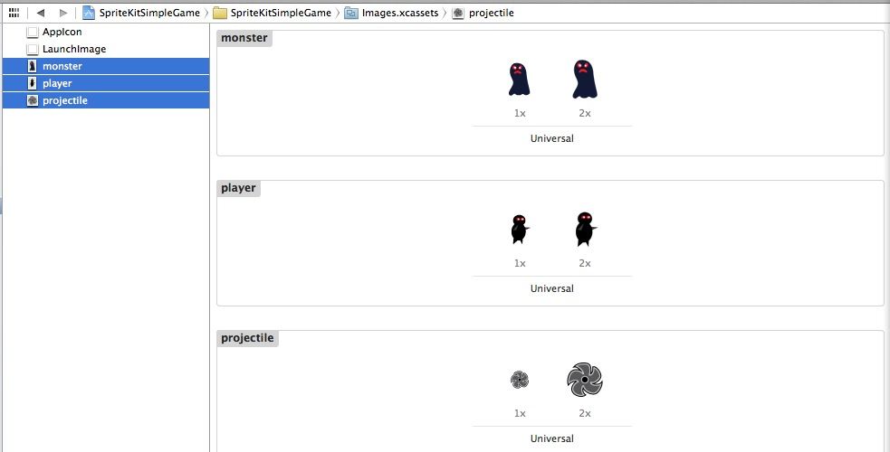This screenshot has height=452, width=890.
Task: Click the player 2x image slot
Action: pos(585,229)
